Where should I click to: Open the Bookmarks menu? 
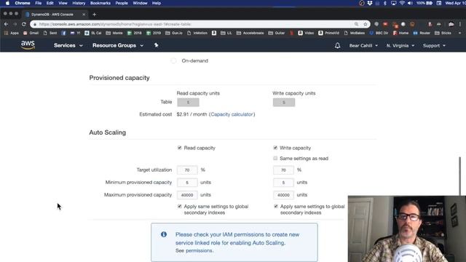pyautogui.click(x=100, y=3)
